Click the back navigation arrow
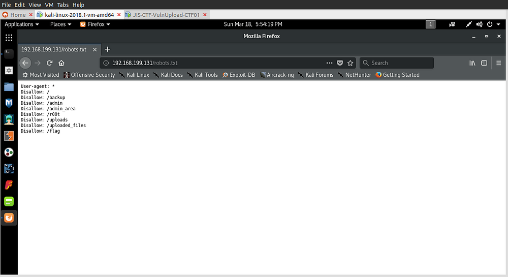508x277 pixels. pos(25,63)
